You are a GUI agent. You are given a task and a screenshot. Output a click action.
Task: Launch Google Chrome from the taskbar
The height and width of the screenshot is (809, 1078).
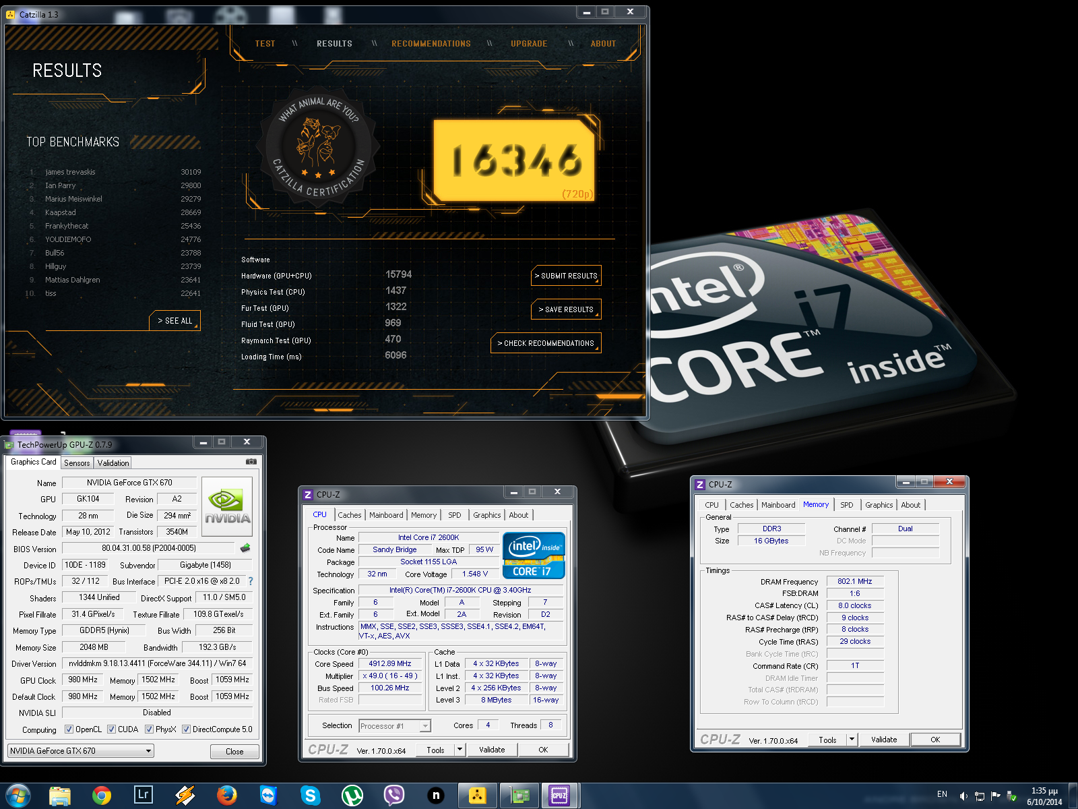[x=102, y=796]
